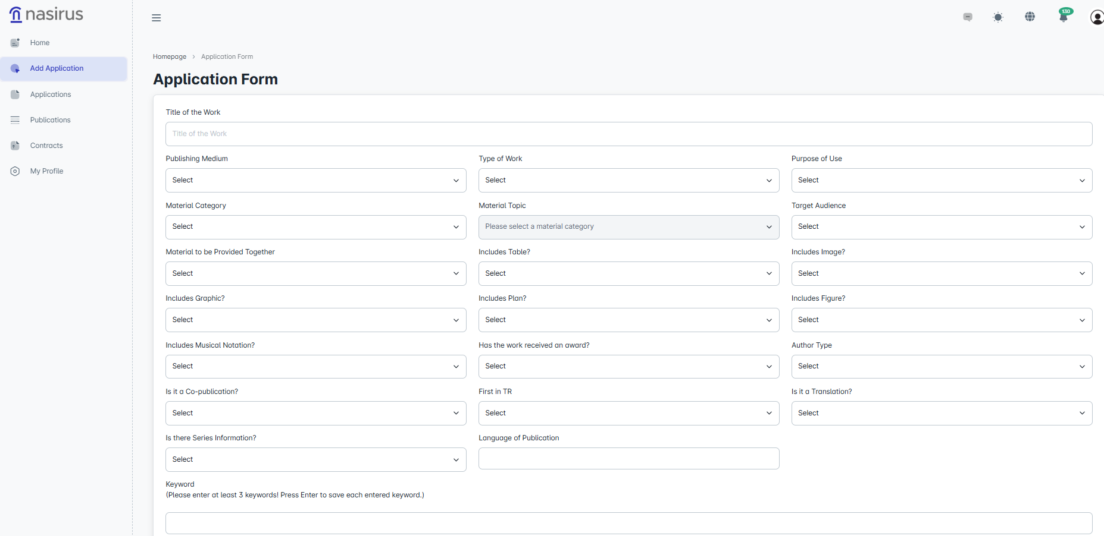Select Add Application sidebar item
The width and height of the screenshot is (1104, 536).
tap(57, 68)
